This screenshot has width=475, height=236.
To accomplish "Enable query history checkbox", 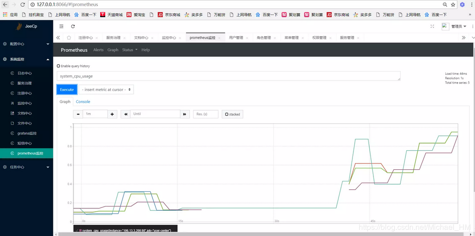I will 59,66.
